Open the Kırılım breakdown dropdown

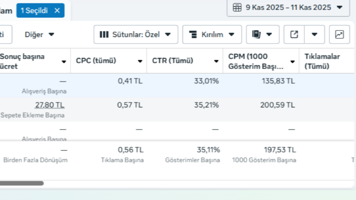(212, 35)
